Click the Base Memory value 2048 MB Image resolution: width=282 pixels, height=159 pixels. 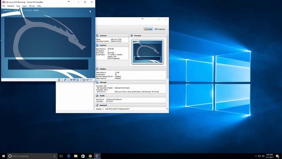click(111, 49)
